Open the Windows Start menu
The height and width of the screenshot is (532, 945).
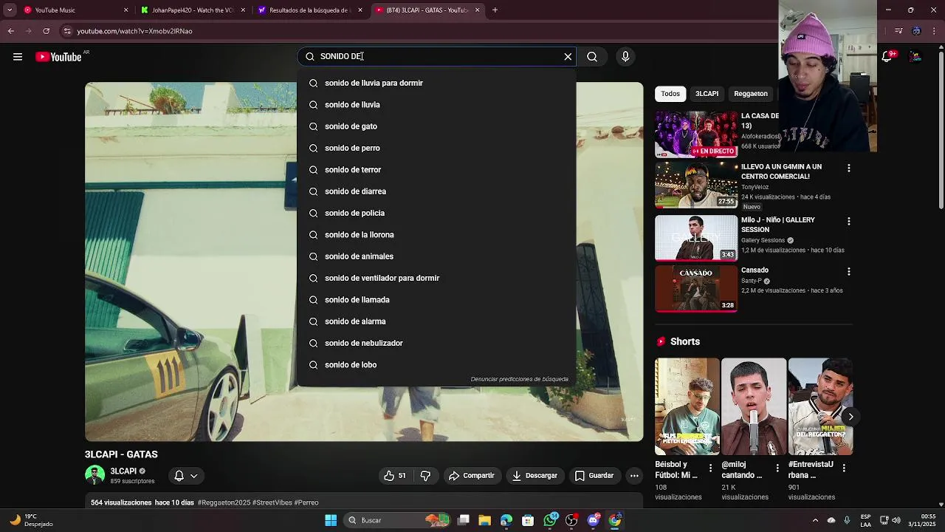tap(331, 520)
